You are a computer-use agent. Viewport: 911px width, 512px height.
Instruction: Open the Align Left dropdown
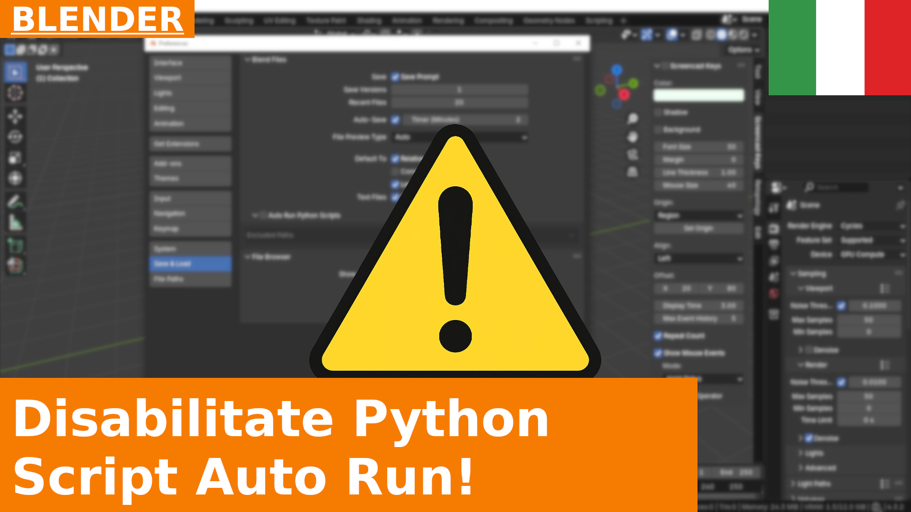click(699, 258)
